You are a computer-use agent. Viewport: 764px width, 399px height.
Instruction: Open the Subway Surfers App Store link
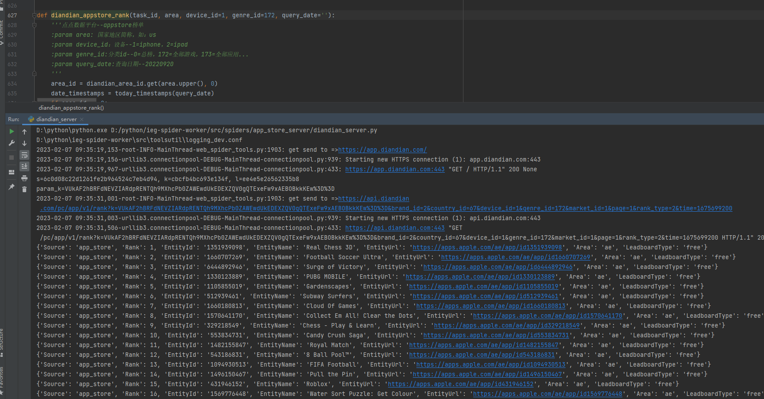[x=485, y=296]
